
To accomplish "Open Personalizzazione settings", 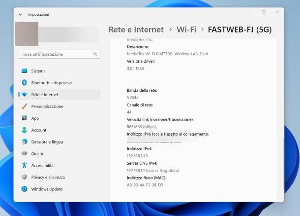I will [60, 106].
